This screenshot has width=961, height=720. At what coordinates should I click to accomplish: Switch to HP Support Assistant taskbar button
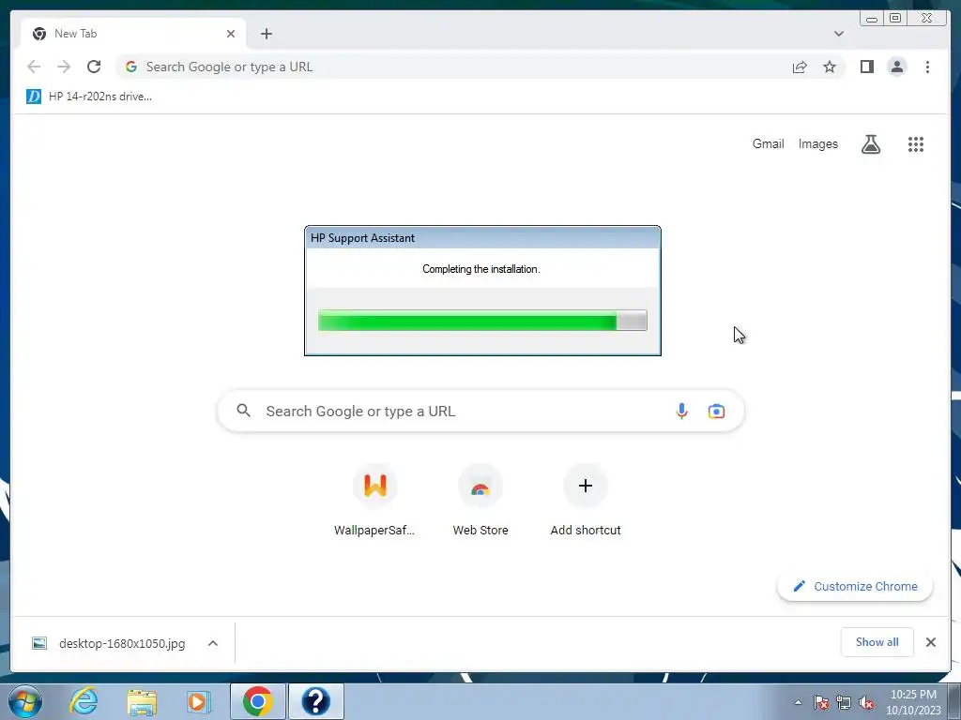(315, 701)
